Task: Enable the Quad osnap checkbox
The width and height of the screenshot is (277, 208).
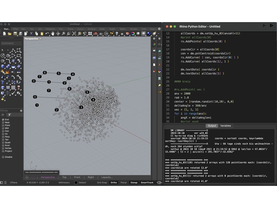Action: click(x=3, y=143)
